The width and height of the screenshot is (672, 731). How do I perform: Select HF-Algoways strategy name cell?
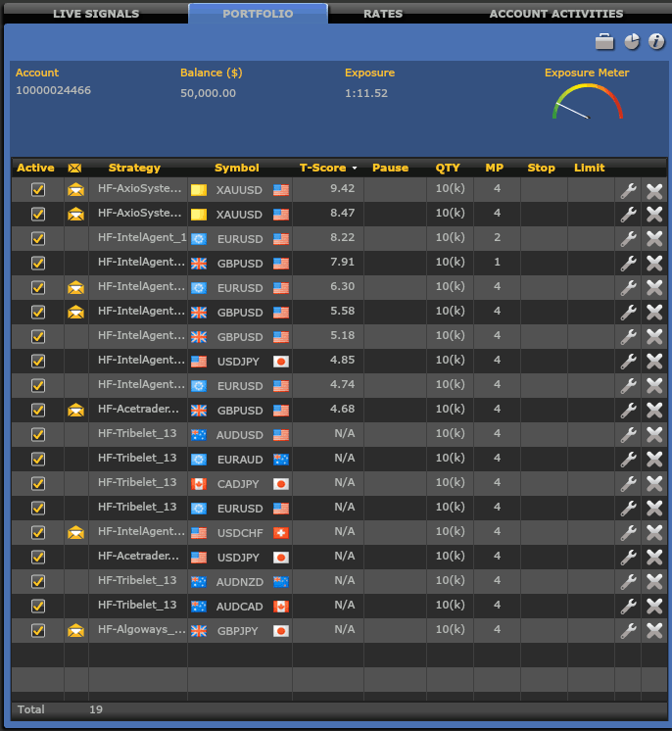138,630
